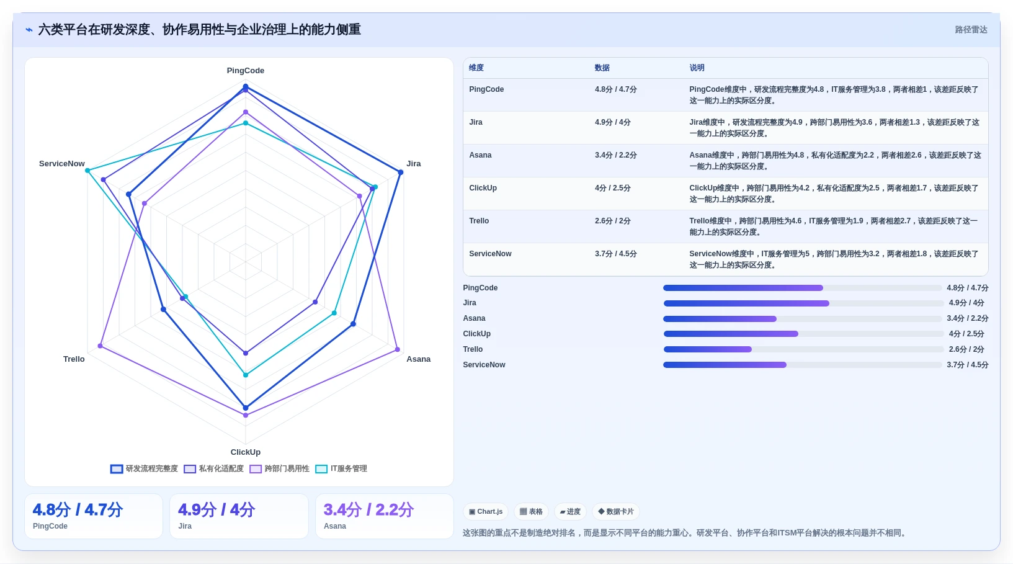
Task: Click the ClickUp progress bar
Action: 803,334
